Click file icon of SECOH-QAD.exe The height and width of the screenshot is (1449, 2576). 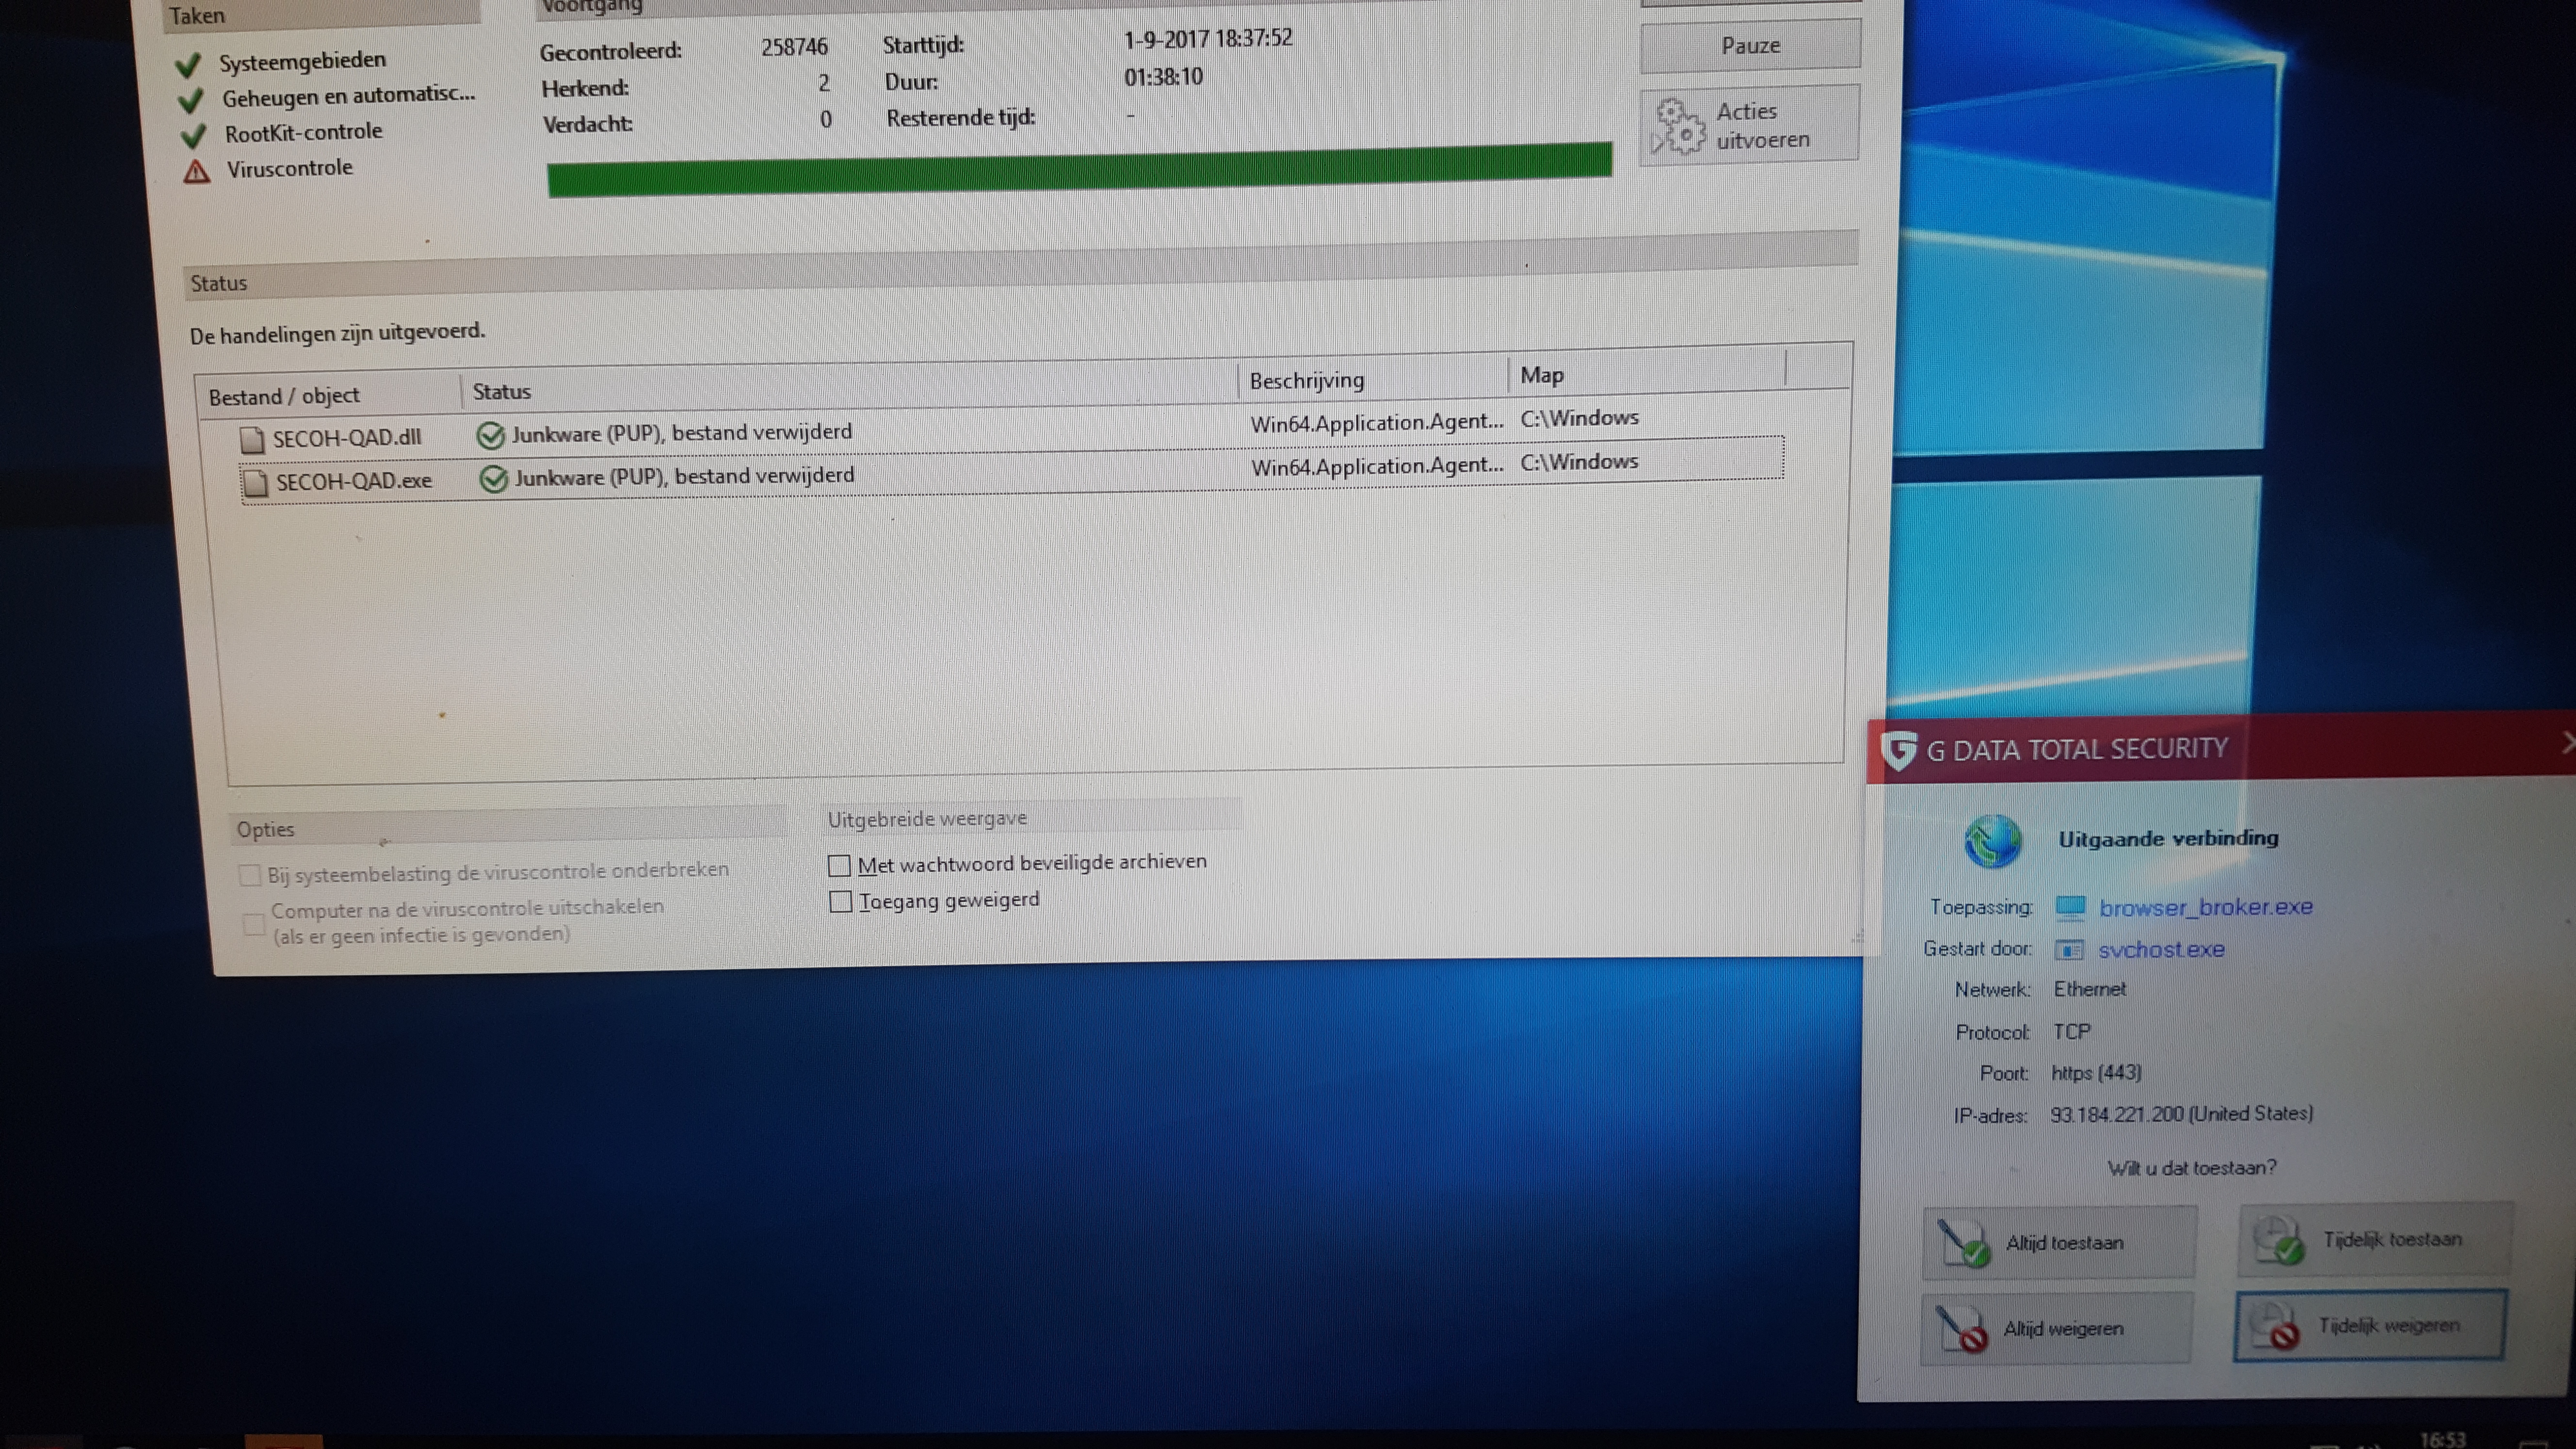pyautogui.click(x=255, y=483)
